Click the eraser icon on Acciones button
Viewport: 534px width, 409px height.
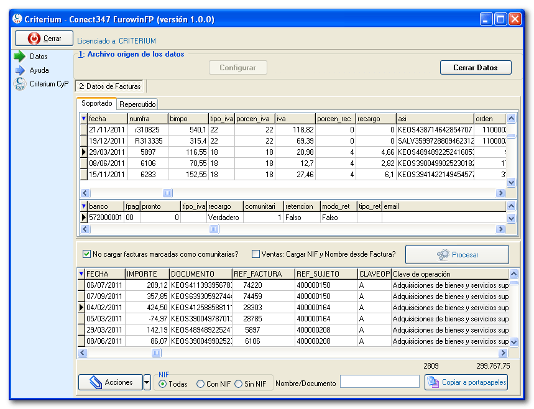pyautogui.click(x=96, y=382)
